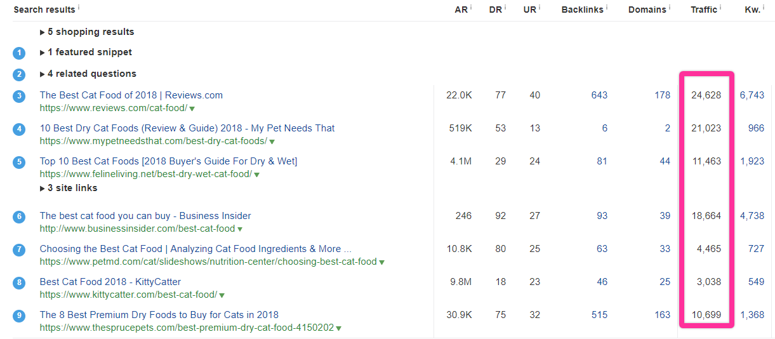Open dropdown arrow beside businessinsider.com URL
Image resolution: width=775 pixels, height=339 pixels.
point(240,229)
